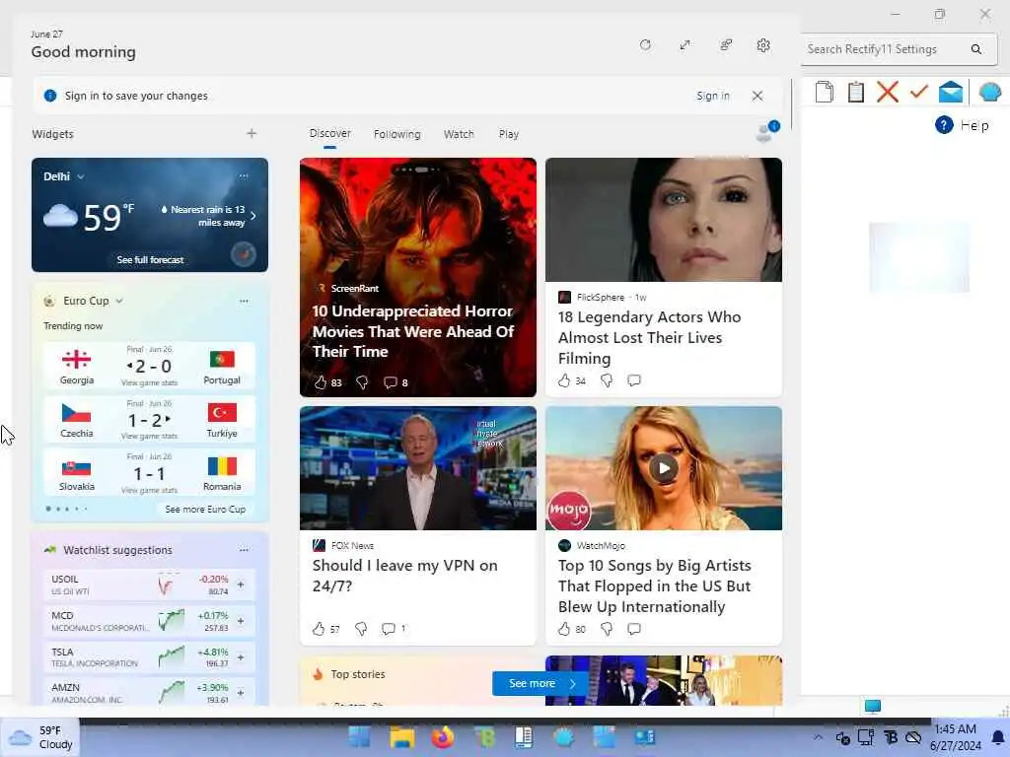Click See more Euro Cup
Image resolution: width=1010 pixels, height=757 pixels.
[205, 510]
